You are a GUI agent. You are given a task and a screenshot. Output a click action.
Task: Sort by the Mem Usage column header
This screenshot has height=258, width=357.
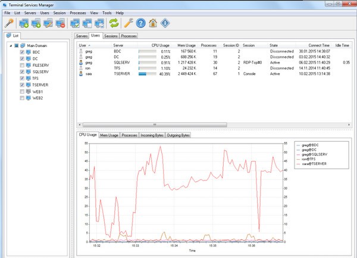point(185,45)
